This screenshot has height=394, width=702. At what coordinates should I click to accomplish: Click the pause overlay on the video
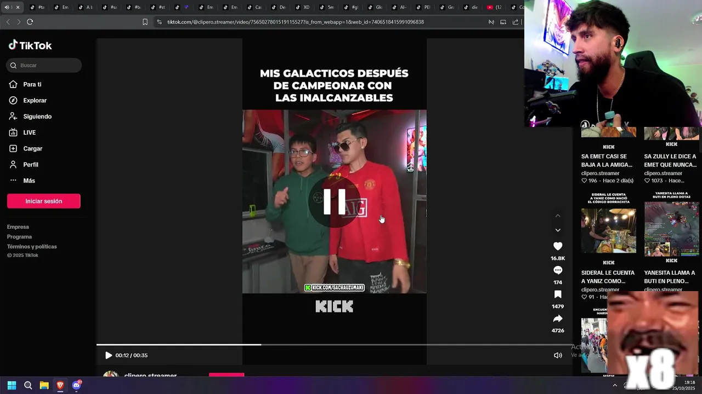[335, 201]
